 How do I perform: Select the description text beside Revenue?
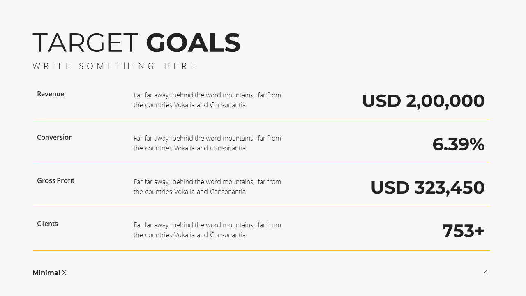coord(207,100)
